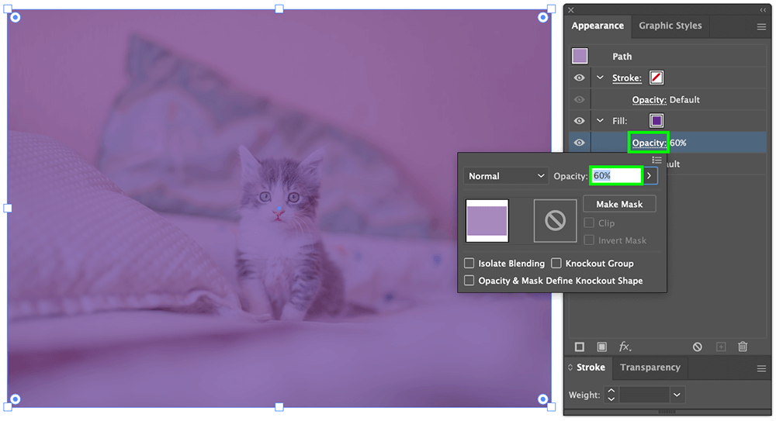Open the Fill Opacity 60% link
Viewport: 776px width, 421px height.
click(x=649, y=143)
